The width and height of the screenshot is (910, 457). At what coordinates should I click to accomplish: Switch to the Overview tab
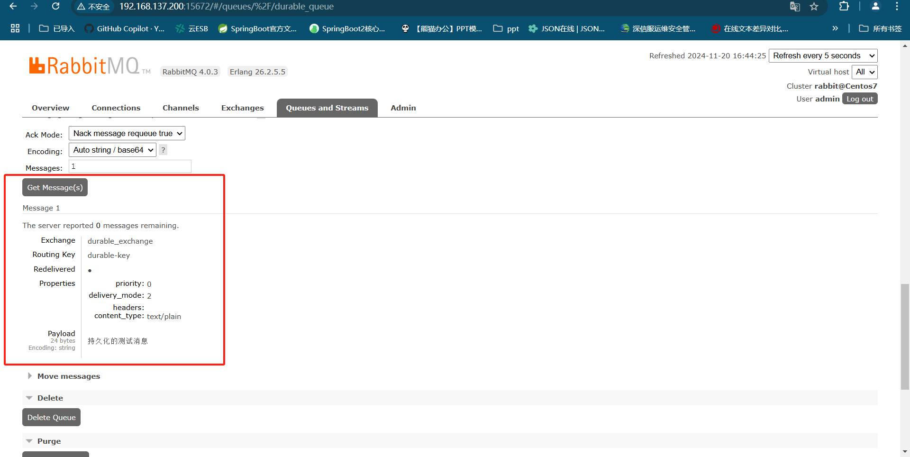51,108
